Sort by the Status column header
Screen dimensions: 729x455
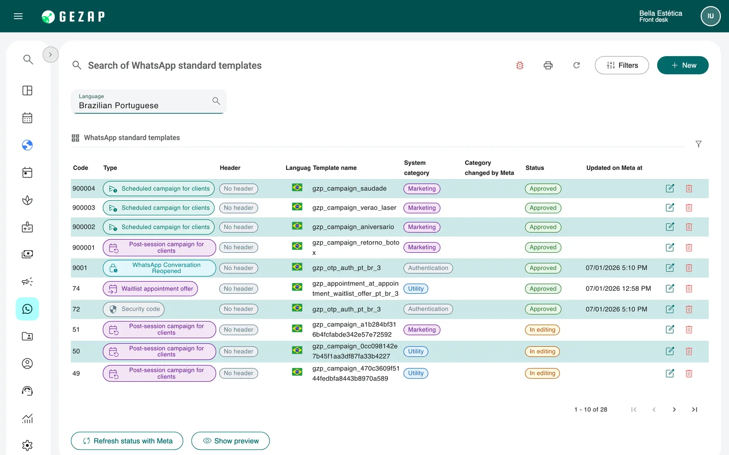pos(535,168)
